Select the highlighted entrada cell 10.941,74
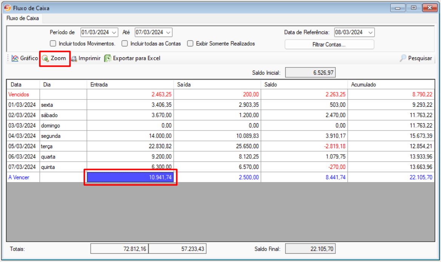This screenshot has width=441, height=262. click(130, 178)
